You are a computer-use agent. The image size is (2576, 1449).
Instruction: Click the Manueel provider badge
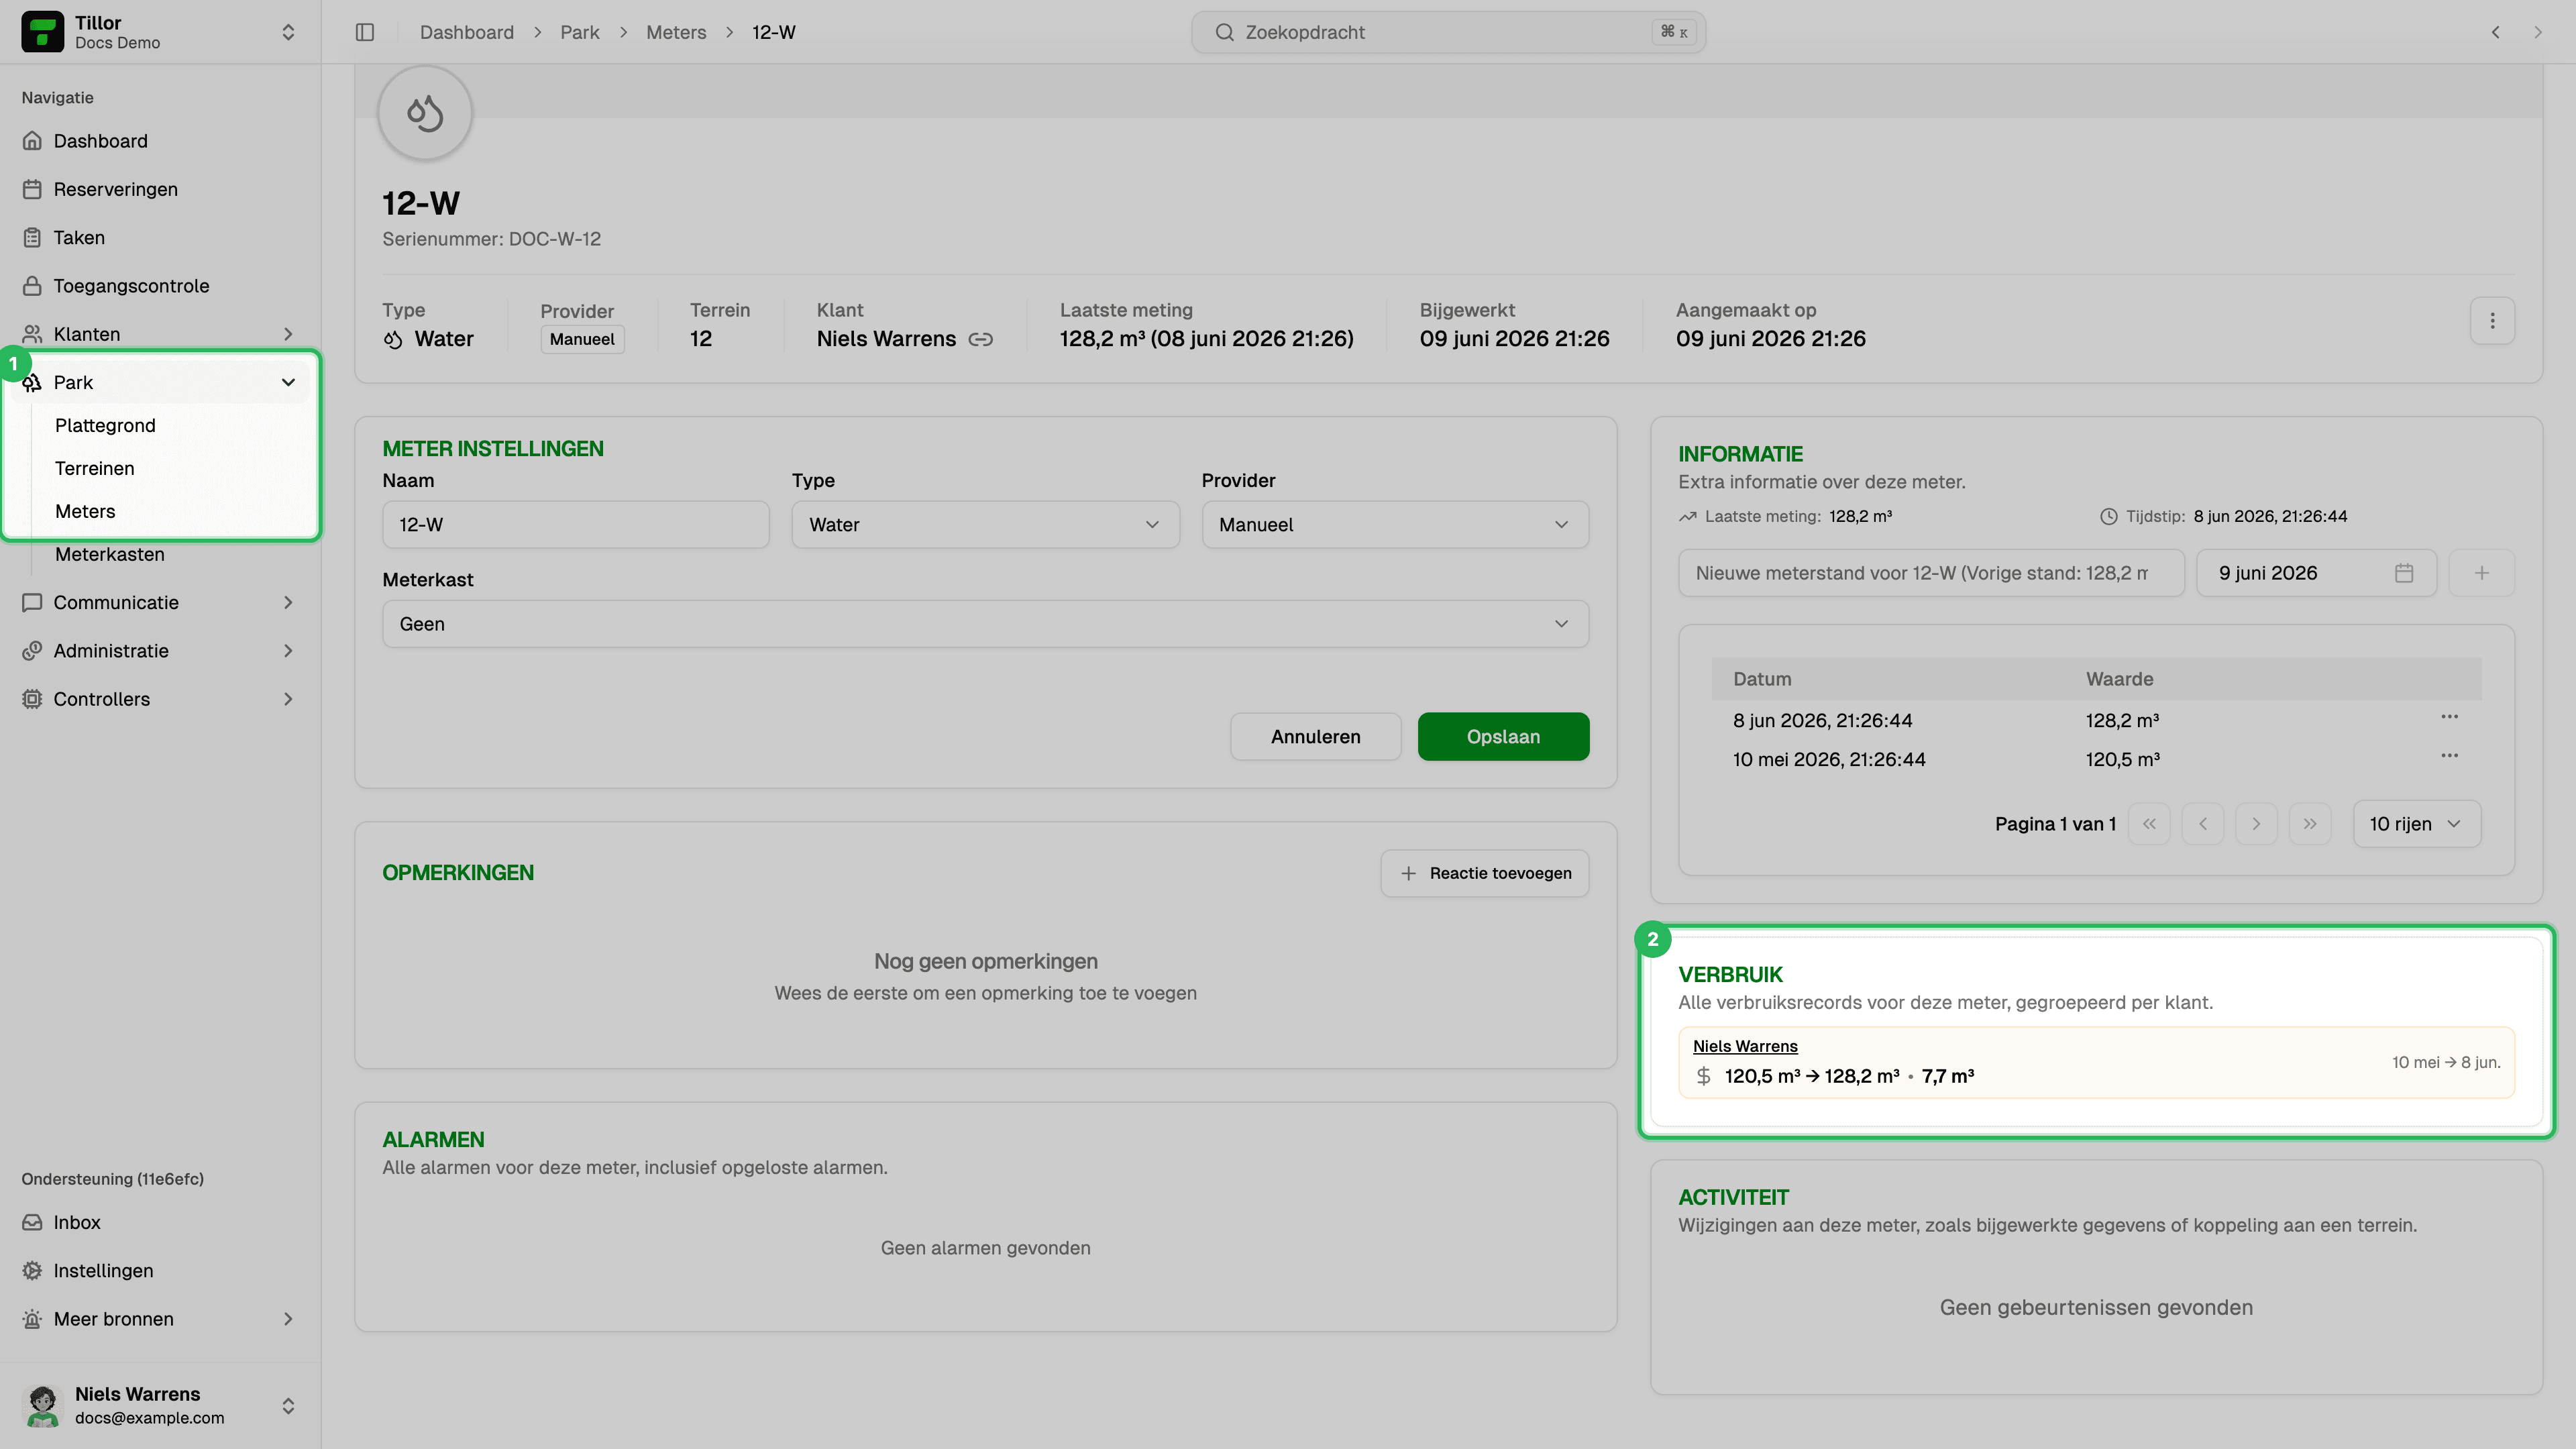coord(582,339)
